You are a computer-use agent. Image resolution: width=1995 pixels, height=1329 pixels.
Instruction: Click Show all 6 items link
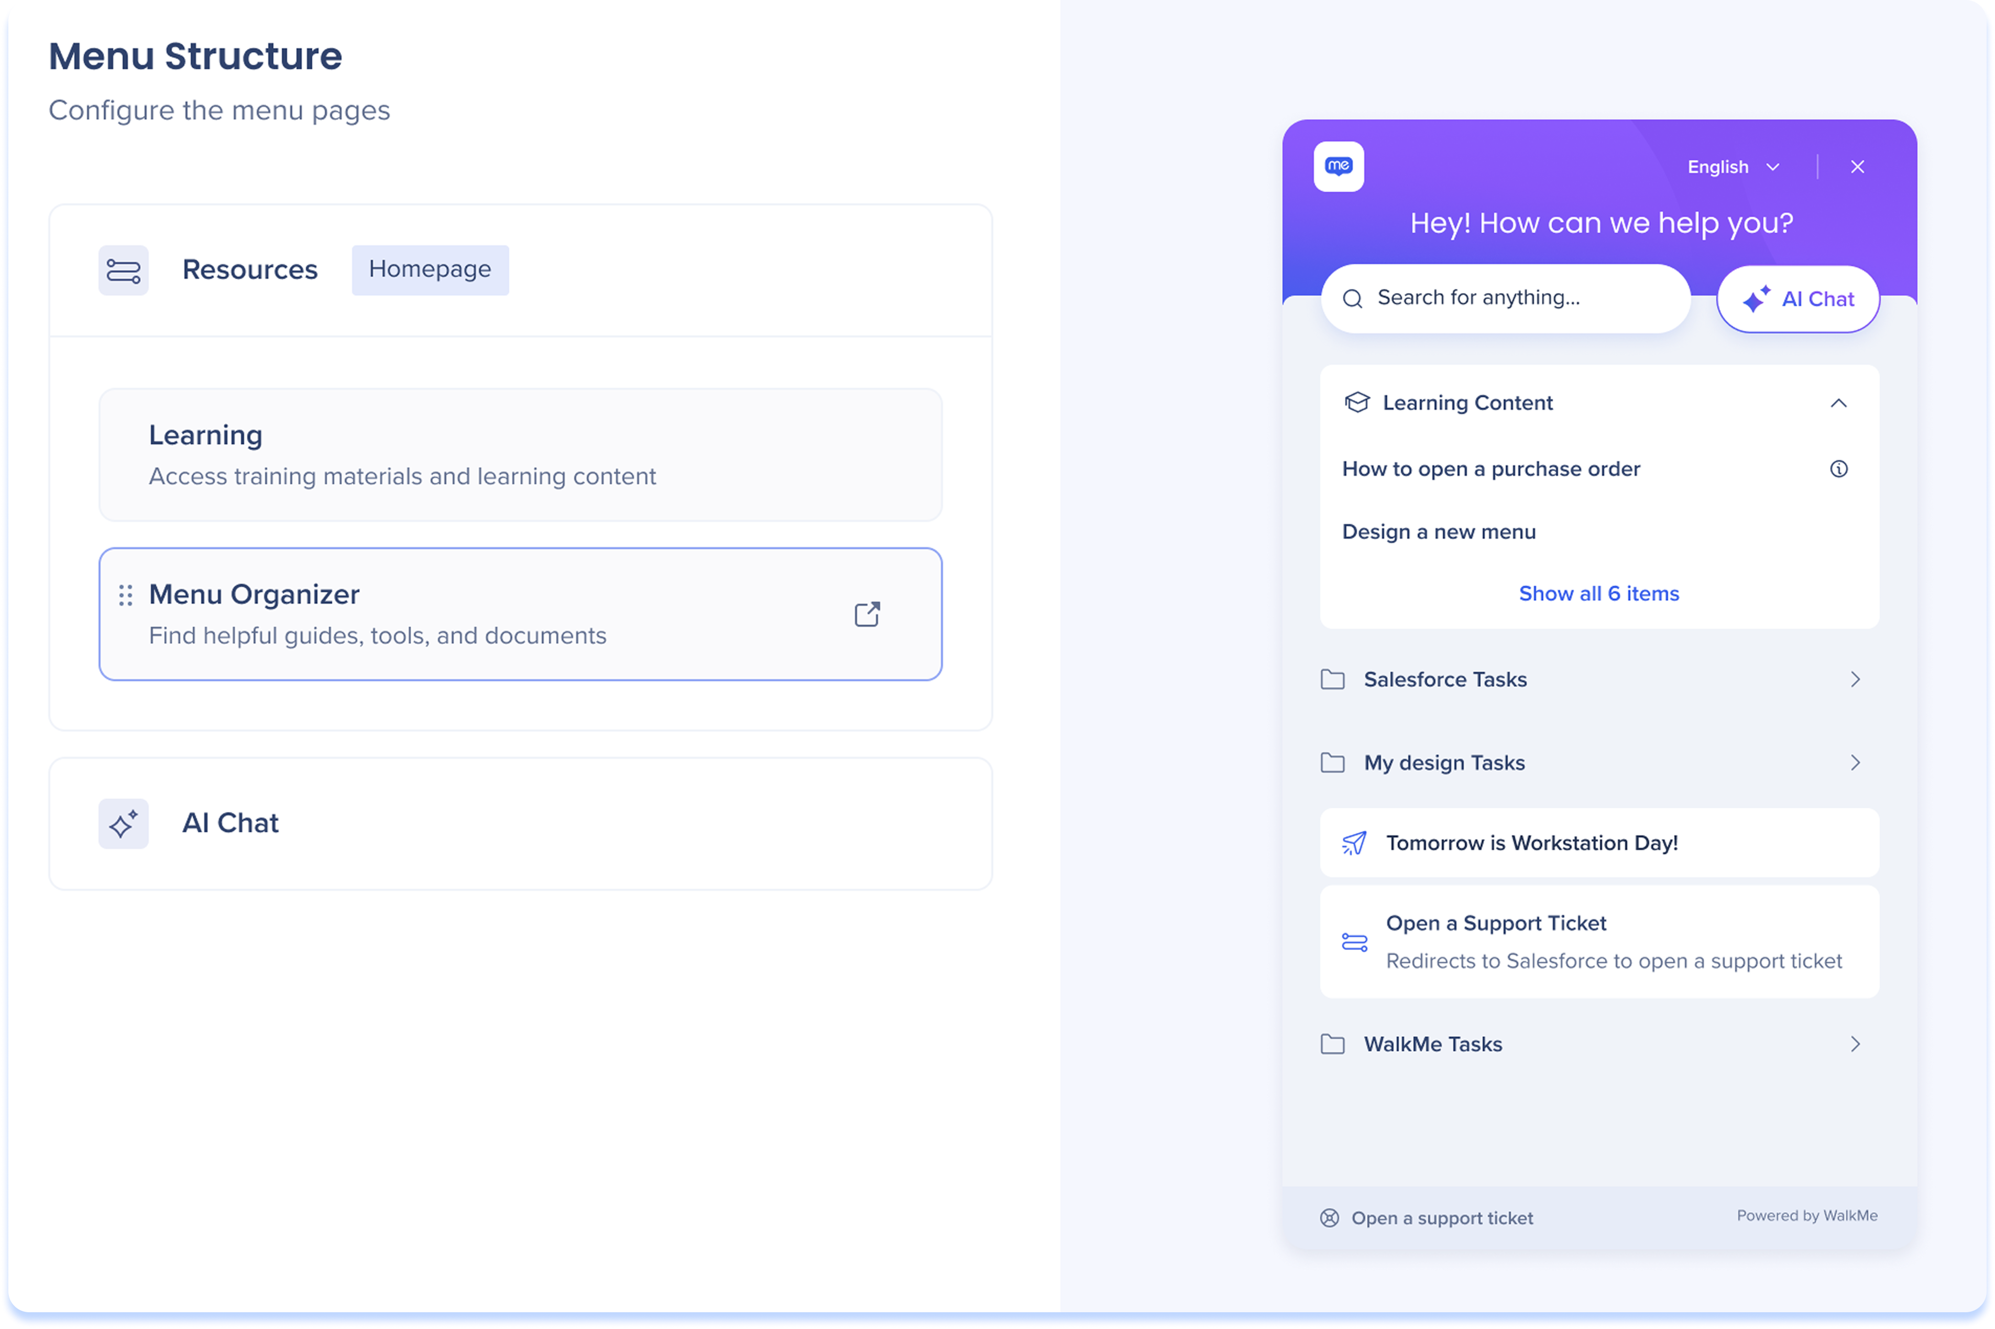click(1598, 593)
